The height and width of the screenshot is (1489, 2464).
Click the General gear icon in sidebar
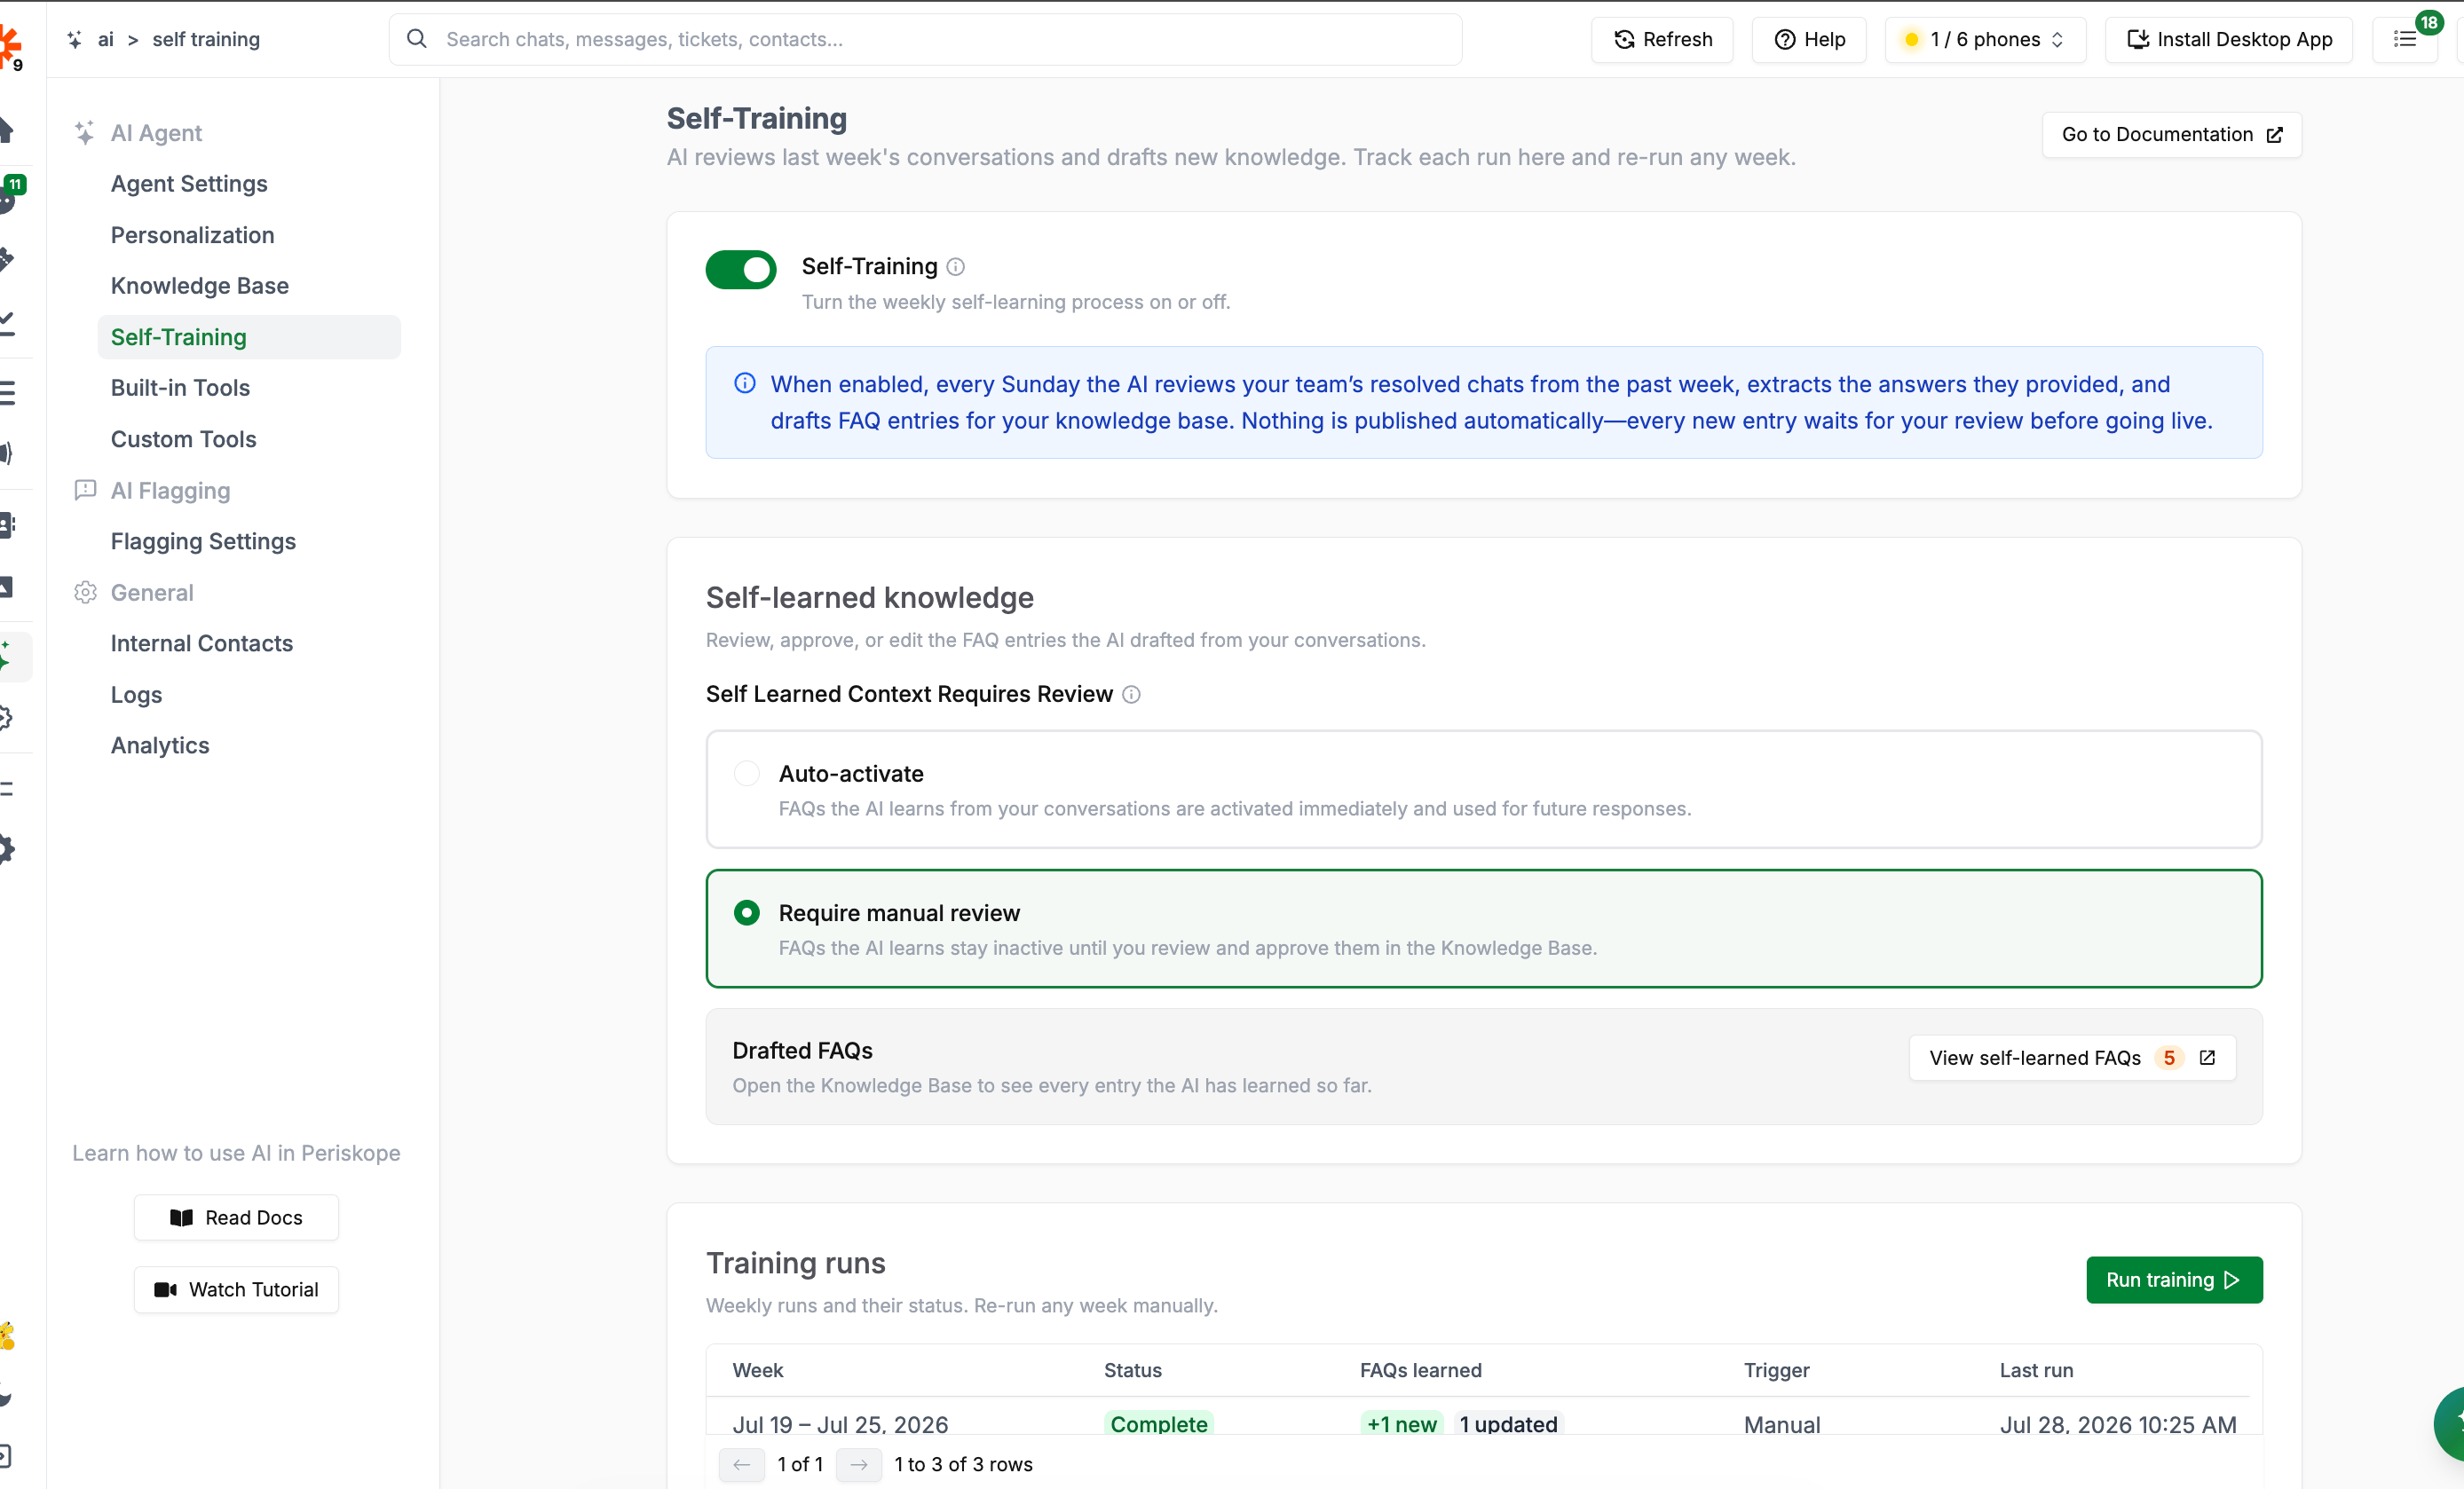click(85, 593)
